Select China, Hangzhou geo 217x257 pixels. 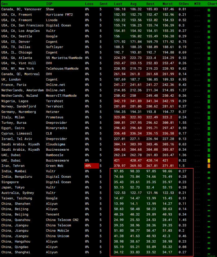pyautogui.click(x=16, y=241)
